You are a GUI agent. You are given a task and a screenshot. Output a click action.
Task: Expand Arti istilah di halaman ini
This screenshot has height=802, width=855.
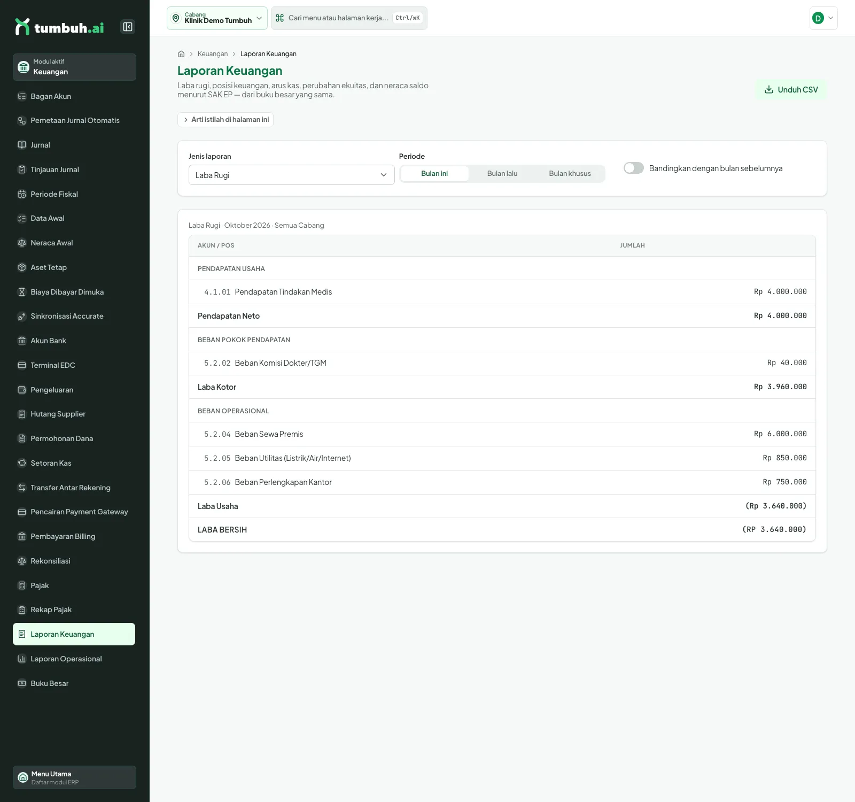(226, 120)
